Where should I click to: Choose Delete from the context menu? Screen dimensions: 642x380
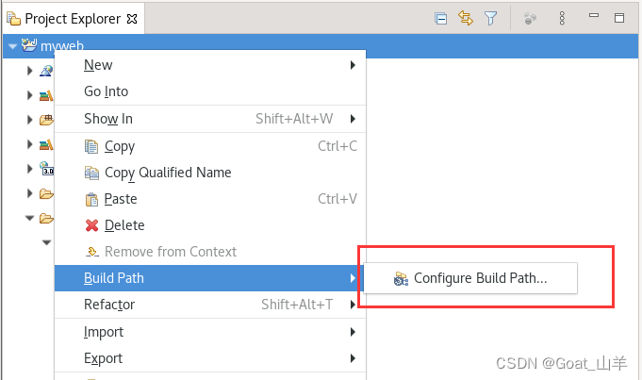[210, 225]
